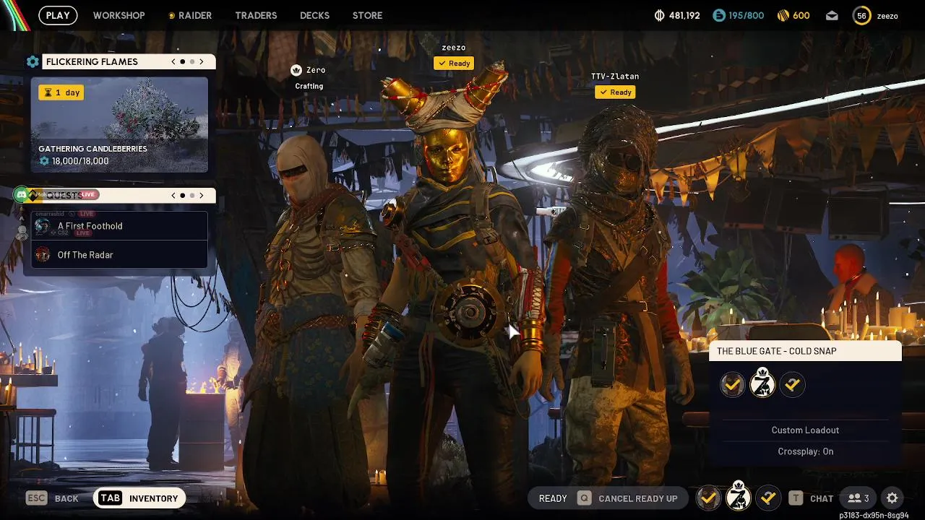Image resolution: width=925 pixels, height=520 pixels.
Task: Select second Quests page dot
Action: [192, 195]
